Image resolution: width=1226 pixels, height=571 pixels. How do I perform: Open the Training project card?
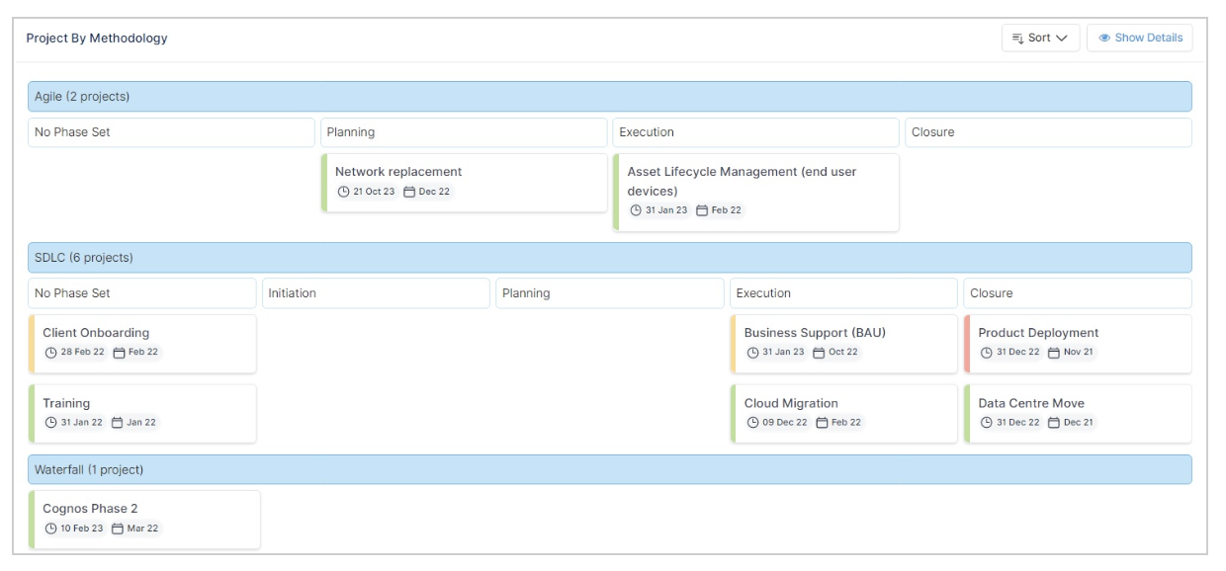pos(142,414)
